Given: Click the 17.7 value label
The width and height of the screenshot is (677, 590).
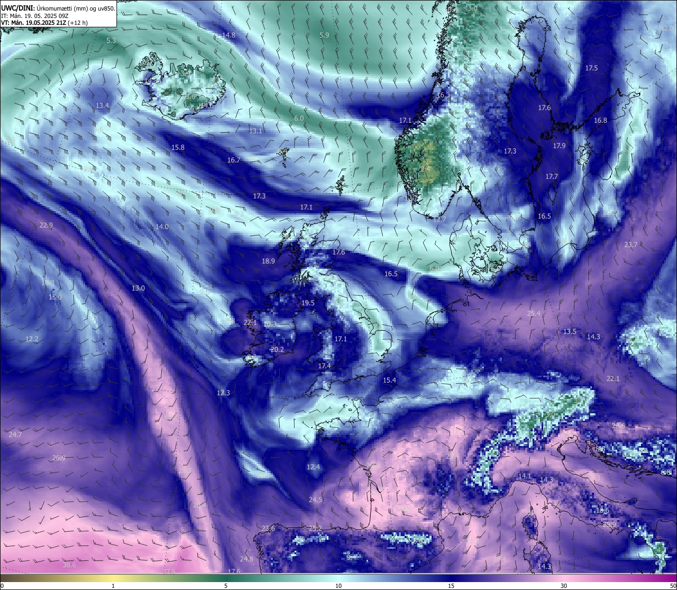Looking at the screenshot, I should tap(552, 176).
